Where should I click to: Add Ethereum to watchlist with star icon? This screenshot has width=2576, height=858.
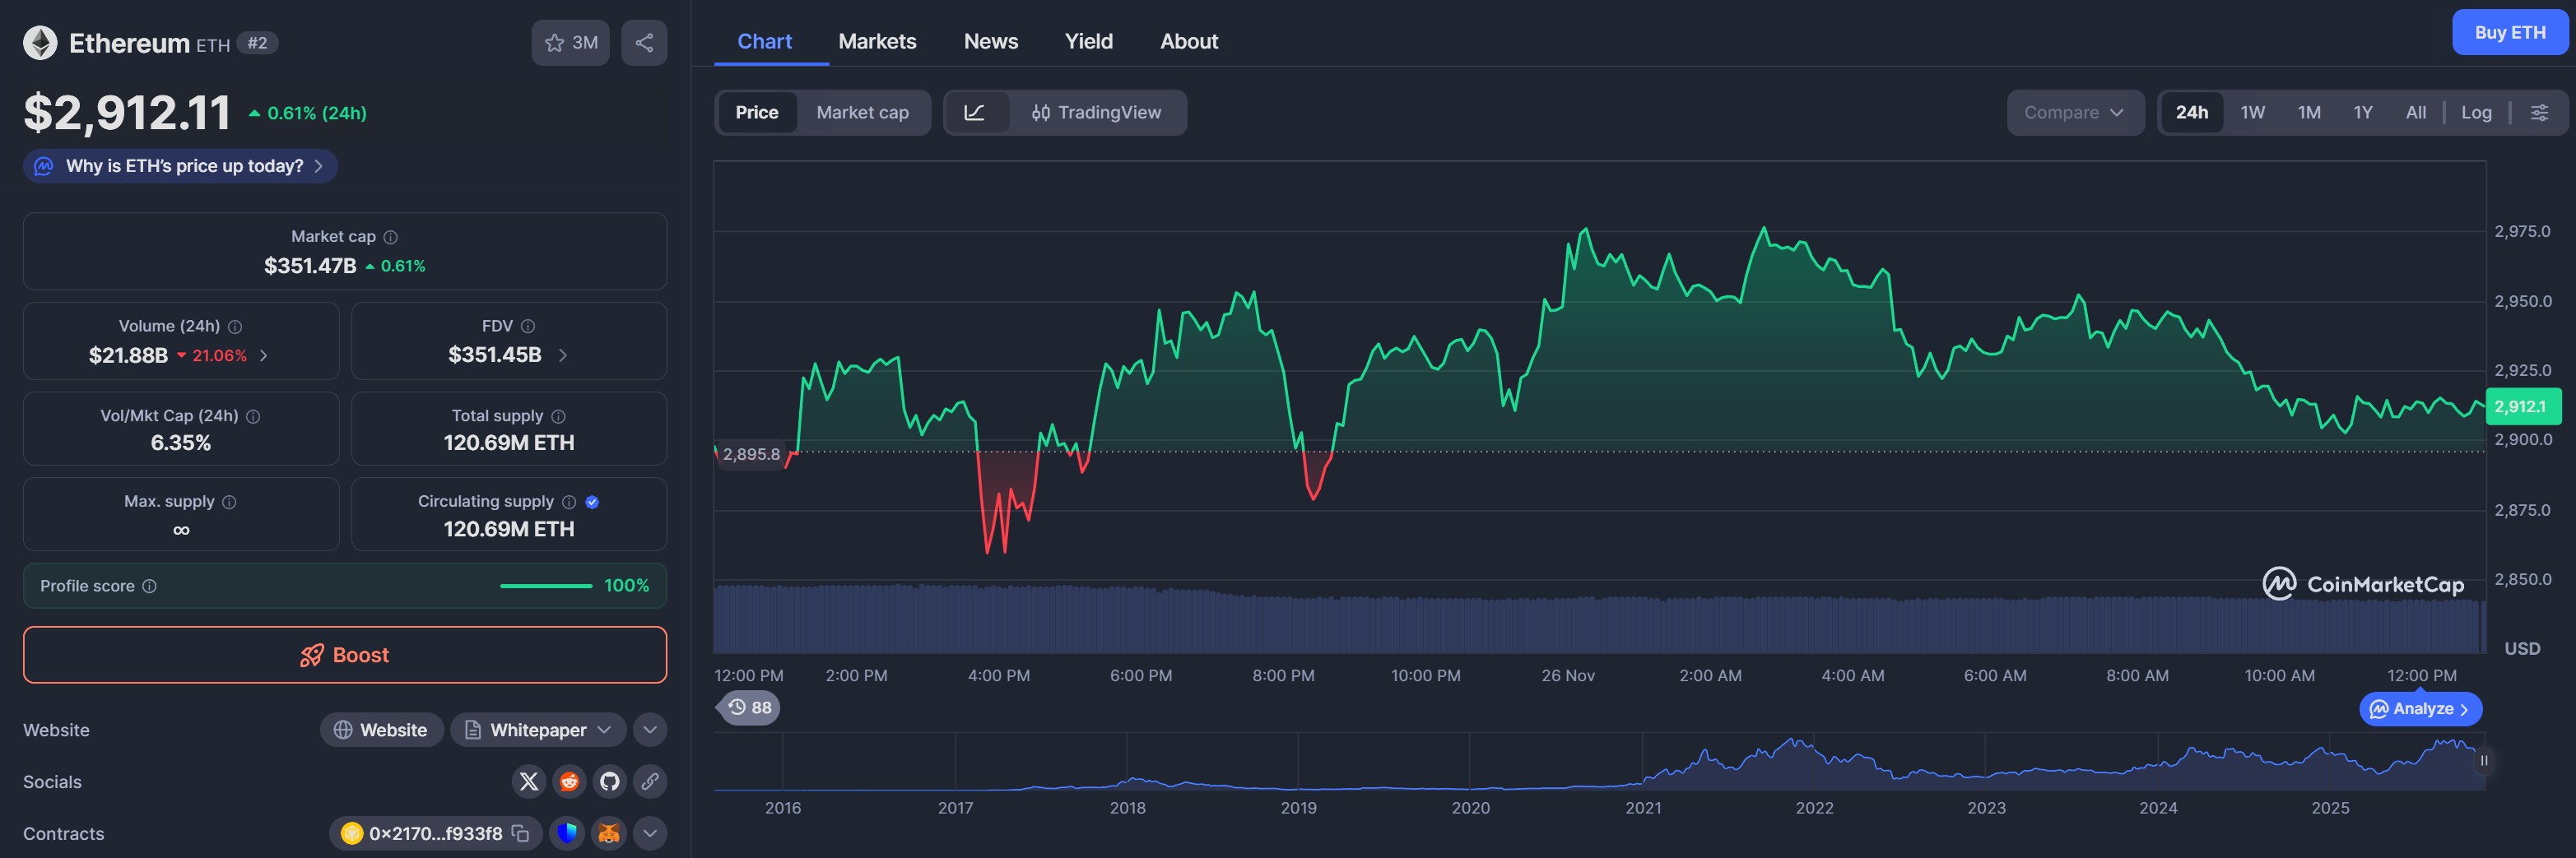(x=570, y=43)
